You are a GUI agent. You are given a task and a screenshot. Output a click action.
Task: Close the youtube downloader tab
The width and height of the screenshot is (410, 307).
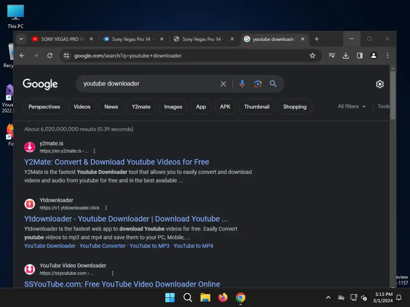click(x=303, y=39)
